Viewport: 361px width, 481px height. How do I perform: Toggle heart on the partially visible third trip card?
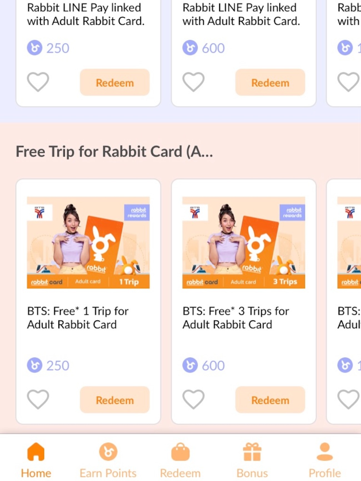pos(349,399)
